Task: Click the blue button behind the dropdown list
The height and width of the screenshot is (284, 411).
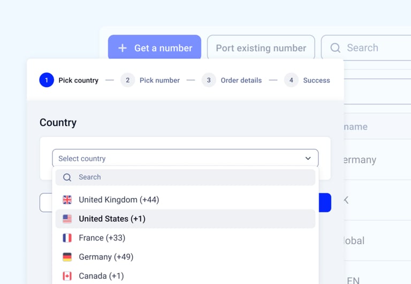Action: 325,203
